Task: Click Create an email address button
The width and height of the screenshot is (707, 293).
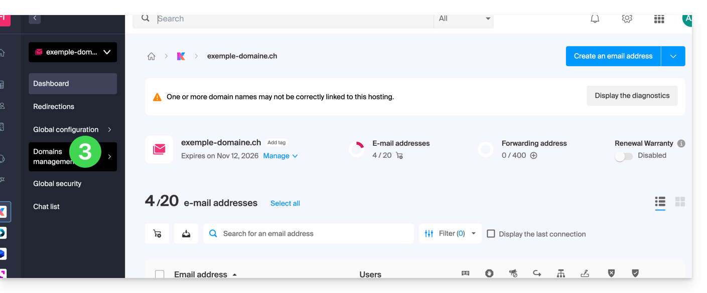Action: 613,56
